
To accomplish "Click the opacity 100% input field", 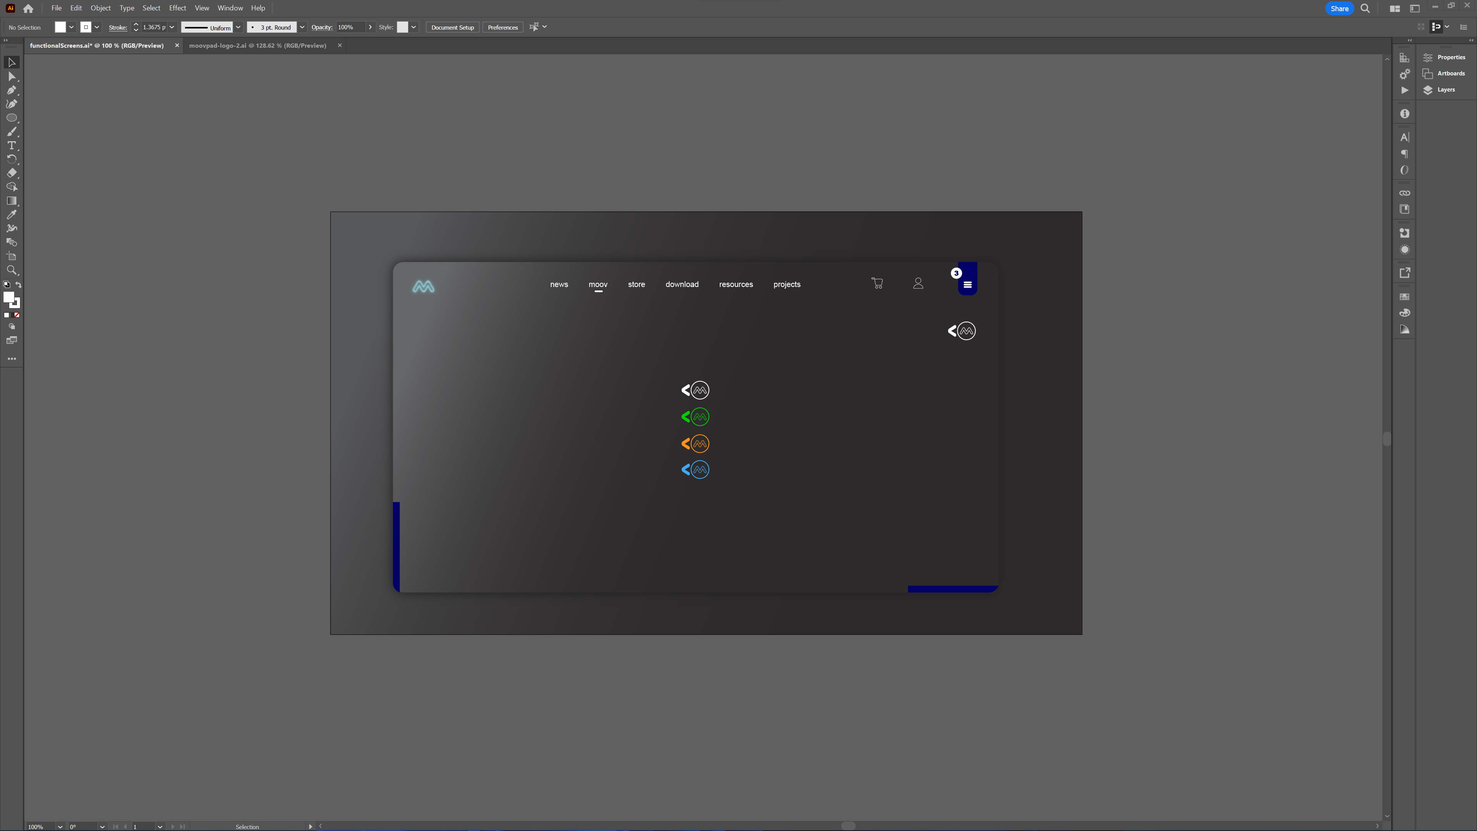I will pyautogui.click(x=350, y=27).
